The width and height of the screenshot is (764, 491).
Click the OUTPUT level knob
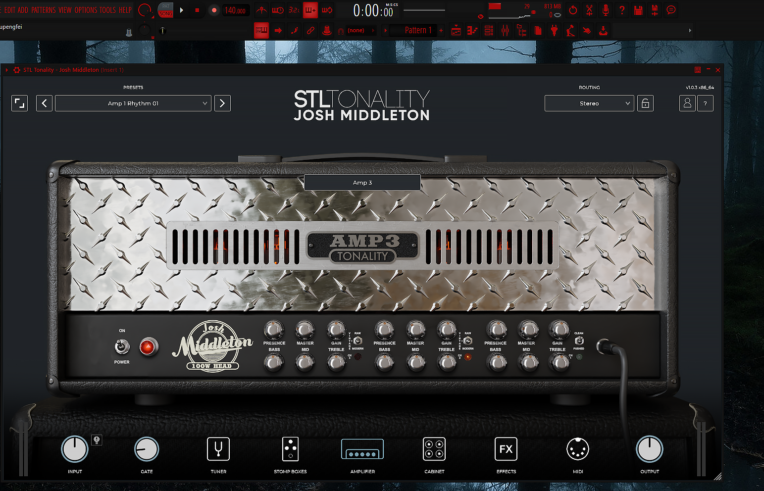[649, 449]
